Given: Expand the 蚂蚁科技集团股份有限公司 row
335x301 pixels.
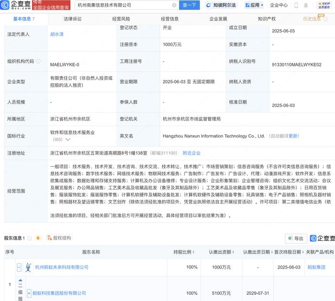Looking at the screenshot, I should (29, 293).
